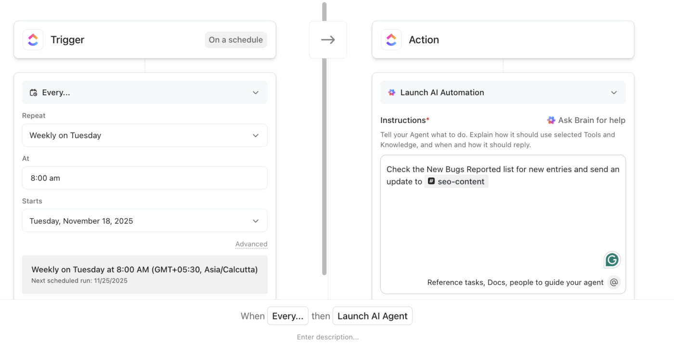
Task: Open the Repeat dropdown showing Weekly on Tuesday
Action: pyautogui.click(x=144, y=135)
